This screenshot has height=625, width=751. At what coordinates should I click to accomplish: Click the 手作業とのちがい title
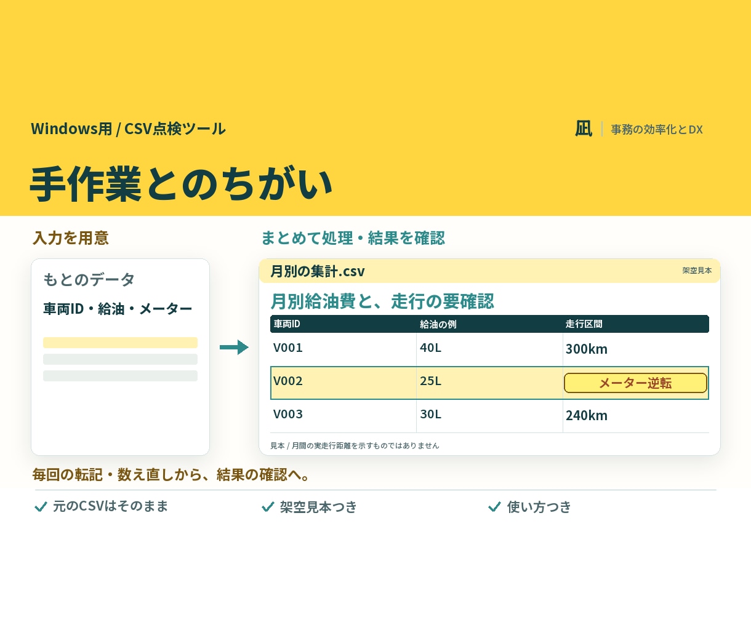coord(182,184)
